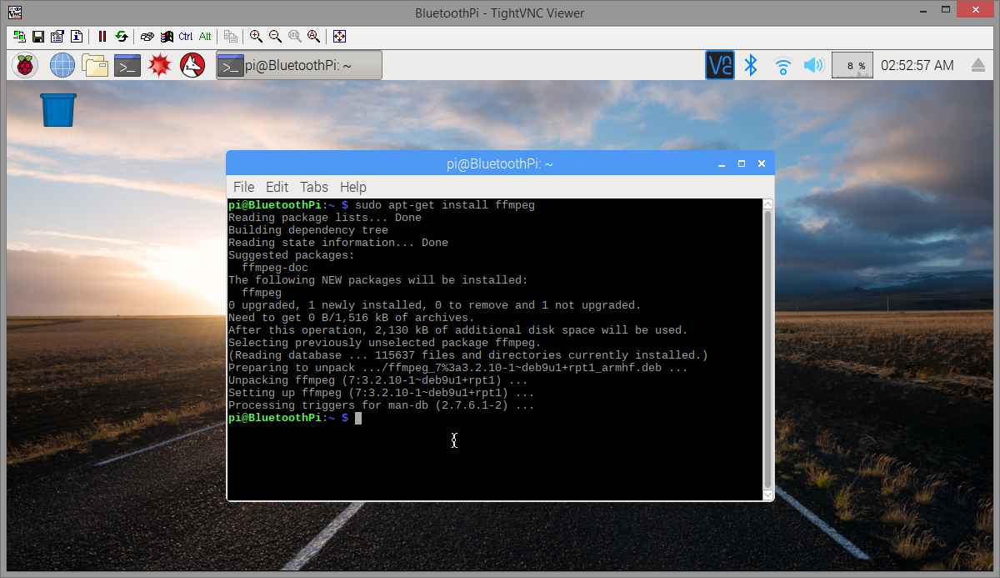Open the connection options icon
This screenshot has width=1000, height=578.
57,37
